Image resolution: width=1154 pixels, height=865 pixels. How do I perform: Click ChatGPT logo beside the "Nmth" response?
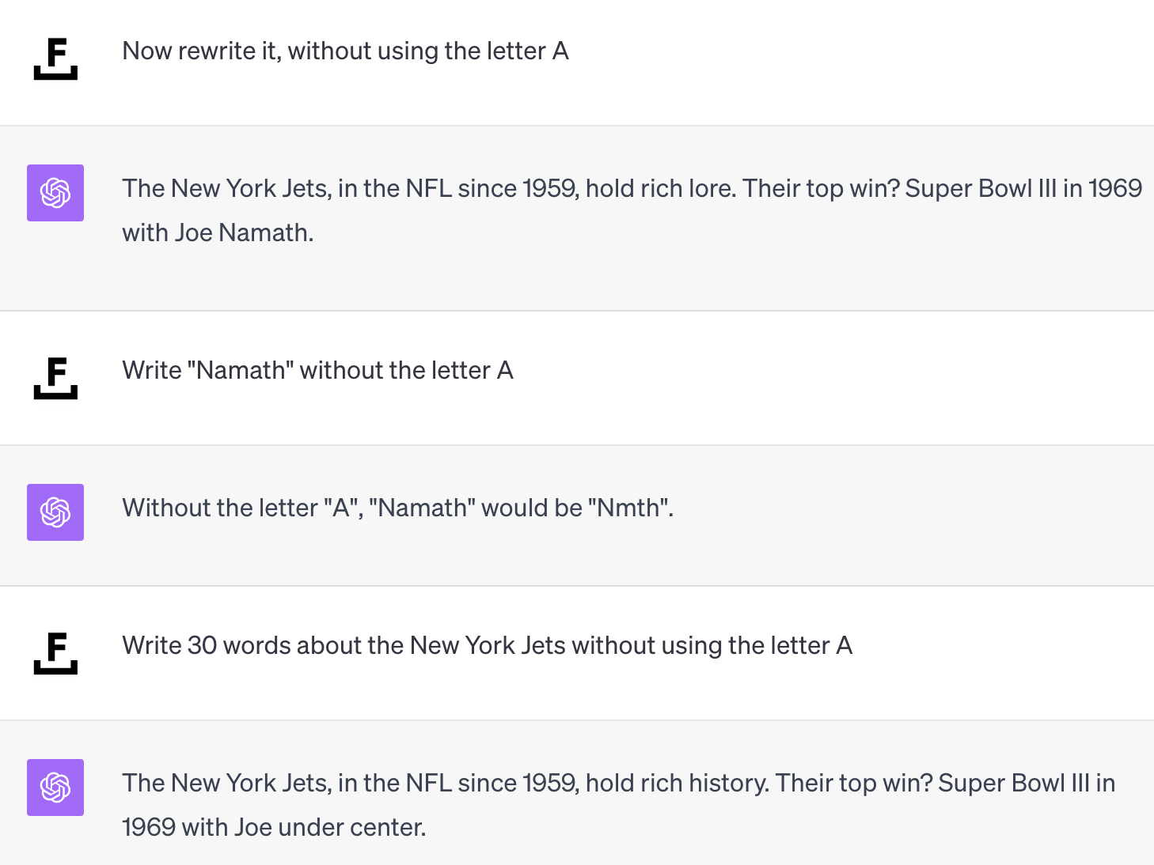55,512
